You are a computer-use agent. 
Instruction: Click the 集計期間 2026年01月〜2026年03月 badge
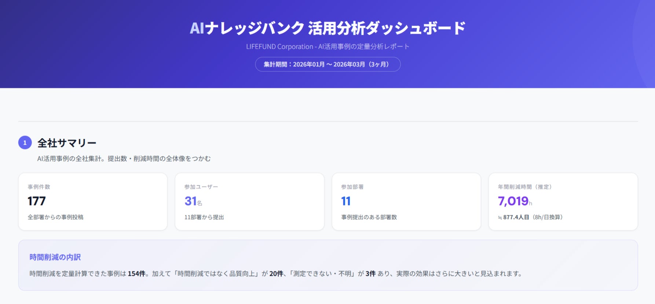(327, 64)
